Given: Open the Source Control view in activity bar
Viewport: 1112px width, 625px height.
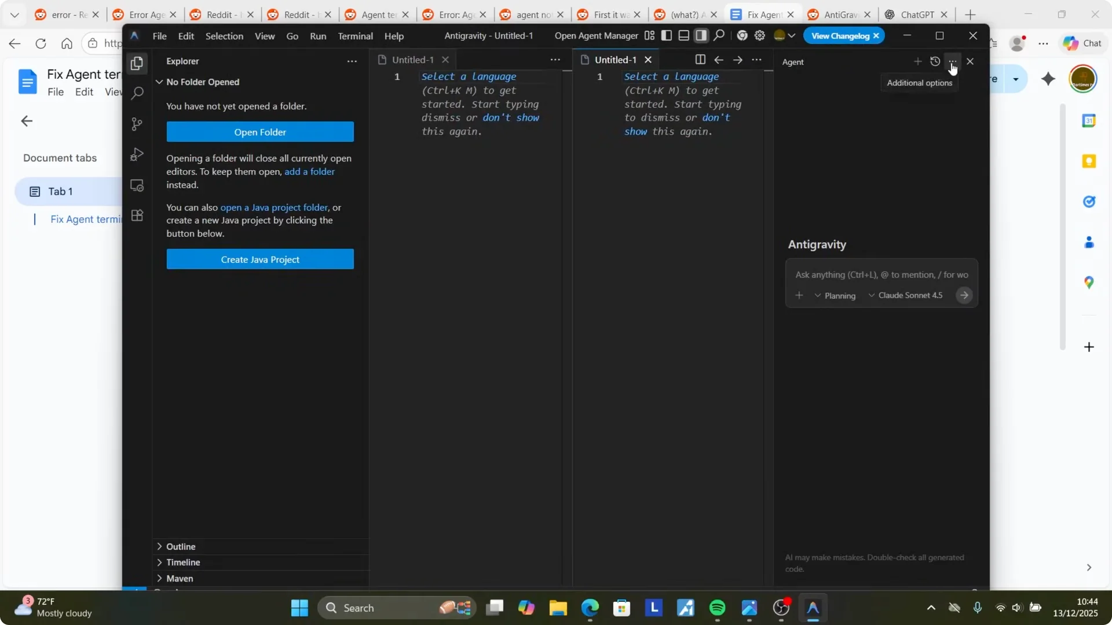Looking at the screenshot, I should tap(137, 124).
